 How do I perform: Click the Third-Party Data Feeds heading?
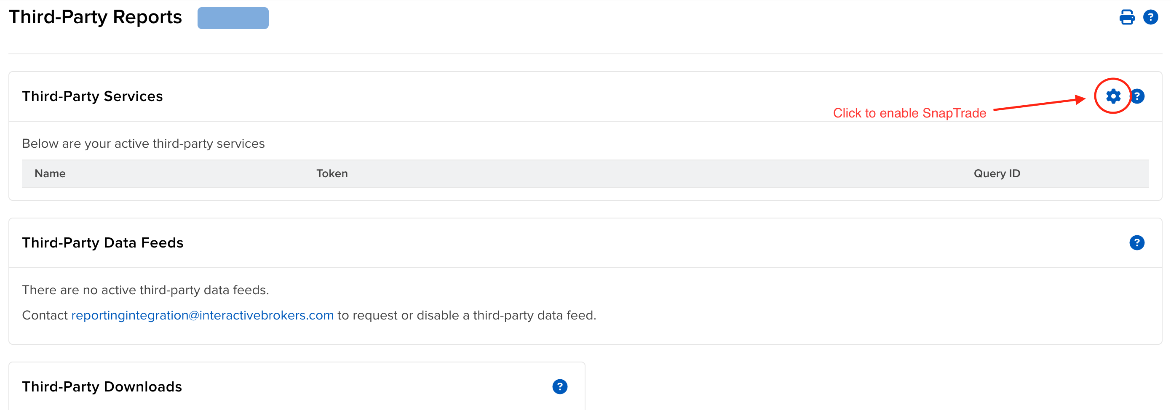tap(103, 243)
